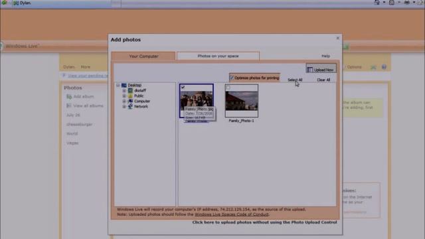Select the Computer icon in tree
The image size is (425, 239).
click(130, 101)
